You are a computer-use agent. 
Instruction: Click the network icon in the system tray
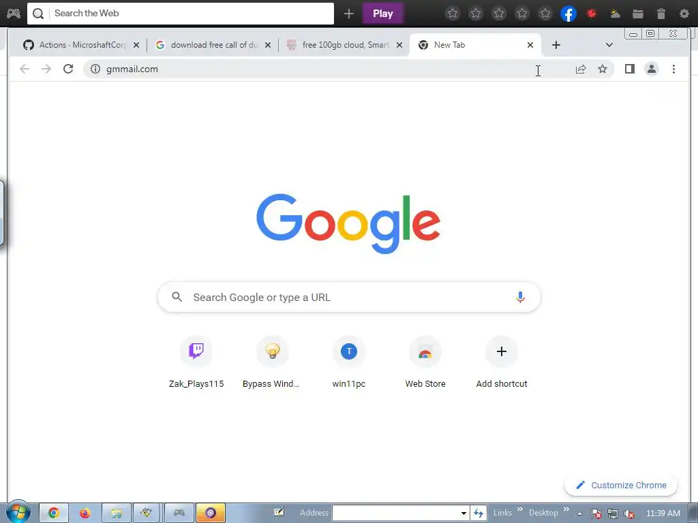[x=613, y=513]
